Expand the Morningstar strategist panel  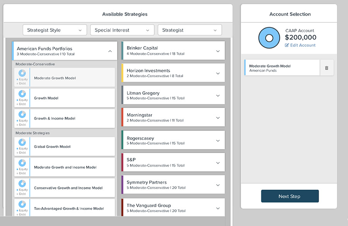tap(218, 118)
